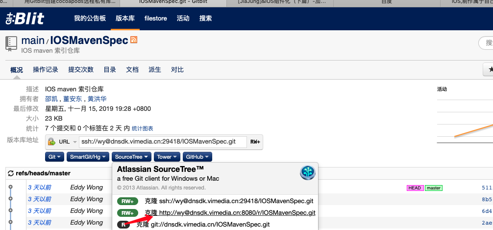
Task: Open the 我的公告板 menu
Action: [90, 18]
